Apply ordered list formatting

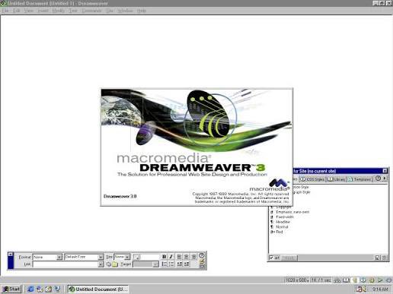(171, 264)
